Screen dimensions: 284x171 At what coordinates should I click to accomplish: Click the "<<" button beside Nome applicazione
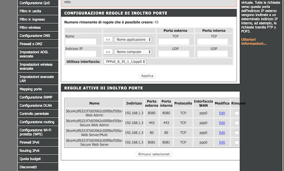108,40
